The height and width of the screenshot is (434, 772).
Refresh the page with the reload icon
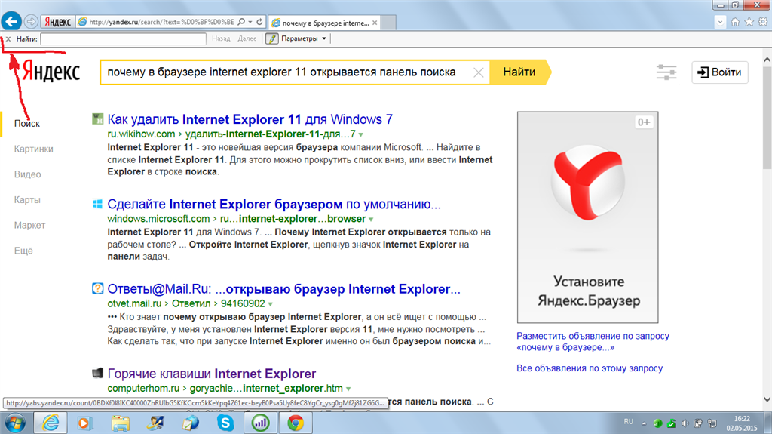[259, 22]
